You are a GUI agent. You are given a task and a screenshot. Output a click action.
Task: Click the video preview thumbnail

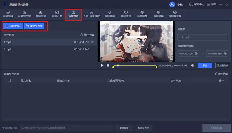pyautogui.click(x=137, y=41)
